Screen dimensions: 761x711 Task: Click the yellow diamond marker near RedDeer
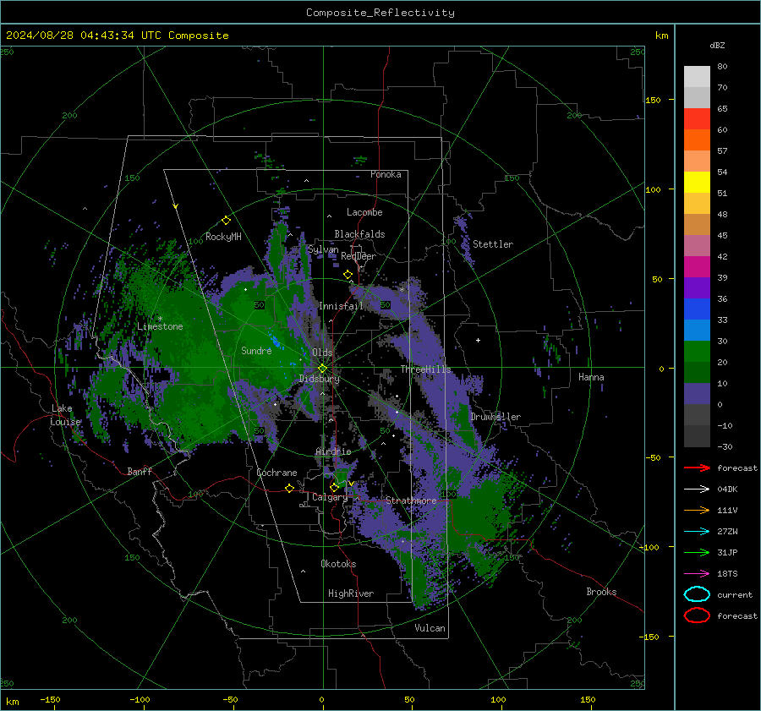(x=348, y=275)
